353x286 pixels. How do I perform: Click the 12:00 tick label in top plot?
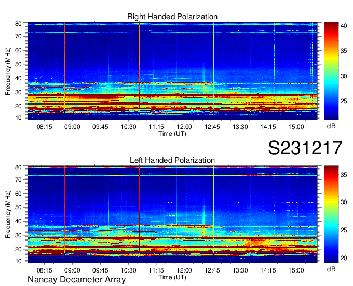click(x=184, y=127)
